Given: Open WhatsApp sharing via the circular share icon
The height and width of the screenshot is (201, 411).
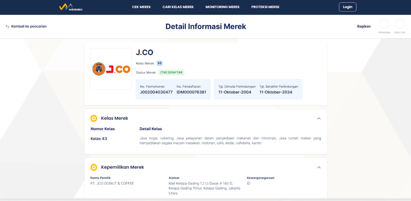Looking at the screenshot, I should point(385,24).
